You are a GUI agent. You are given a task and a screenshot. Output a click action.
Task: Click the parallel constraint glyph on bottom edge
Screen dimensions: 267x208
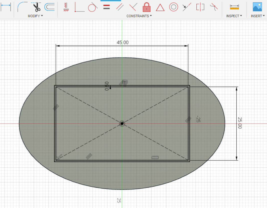point(89,156)
